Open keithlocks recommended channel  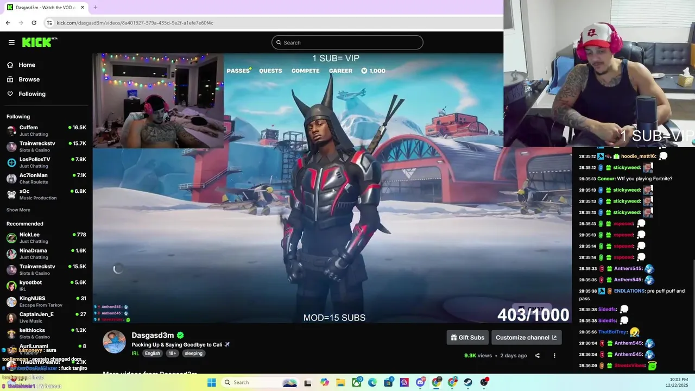tap(46, 333)
